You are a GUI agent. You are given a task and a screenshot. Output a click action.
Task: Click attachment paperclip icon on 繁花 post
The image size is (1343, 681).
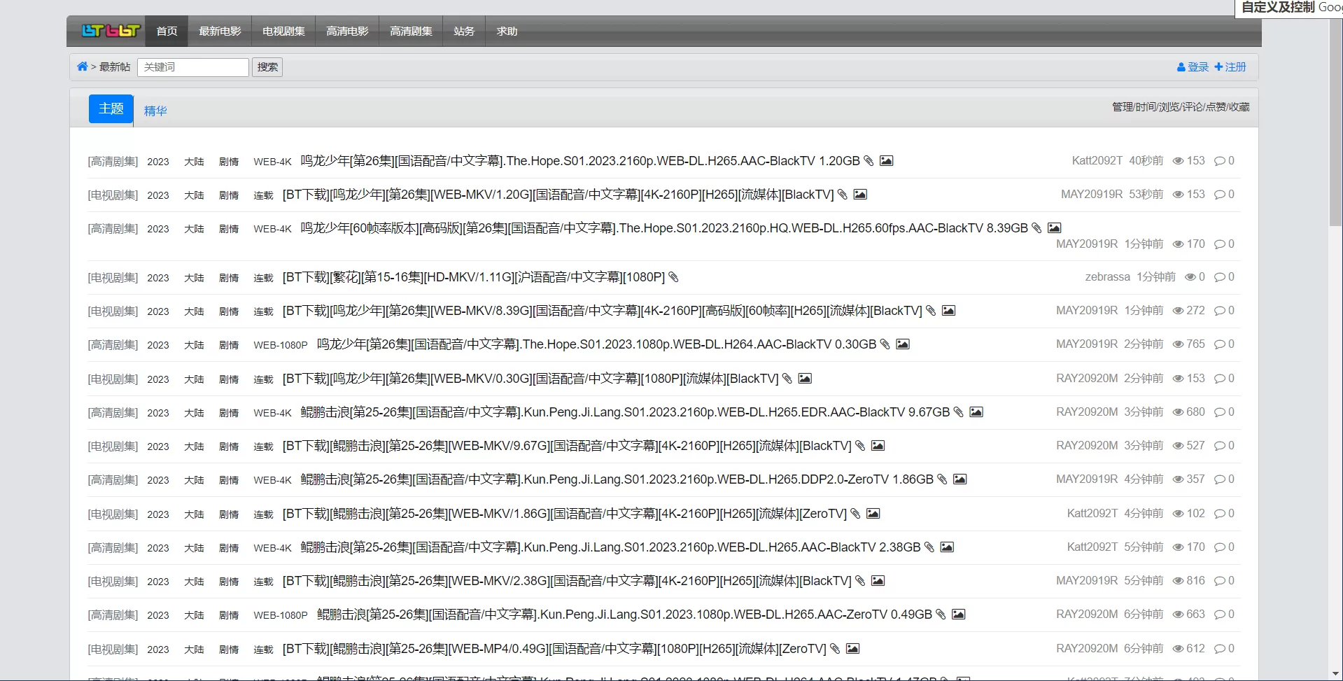[x=674, y=277]
